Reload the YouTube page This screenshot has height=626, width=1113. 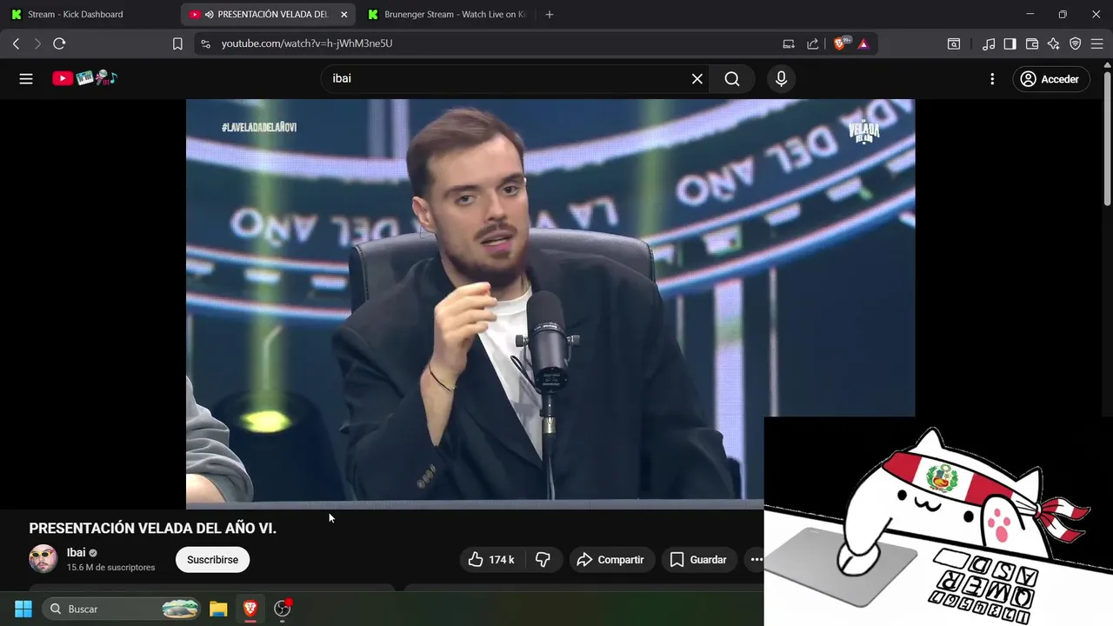coord(59,43)
